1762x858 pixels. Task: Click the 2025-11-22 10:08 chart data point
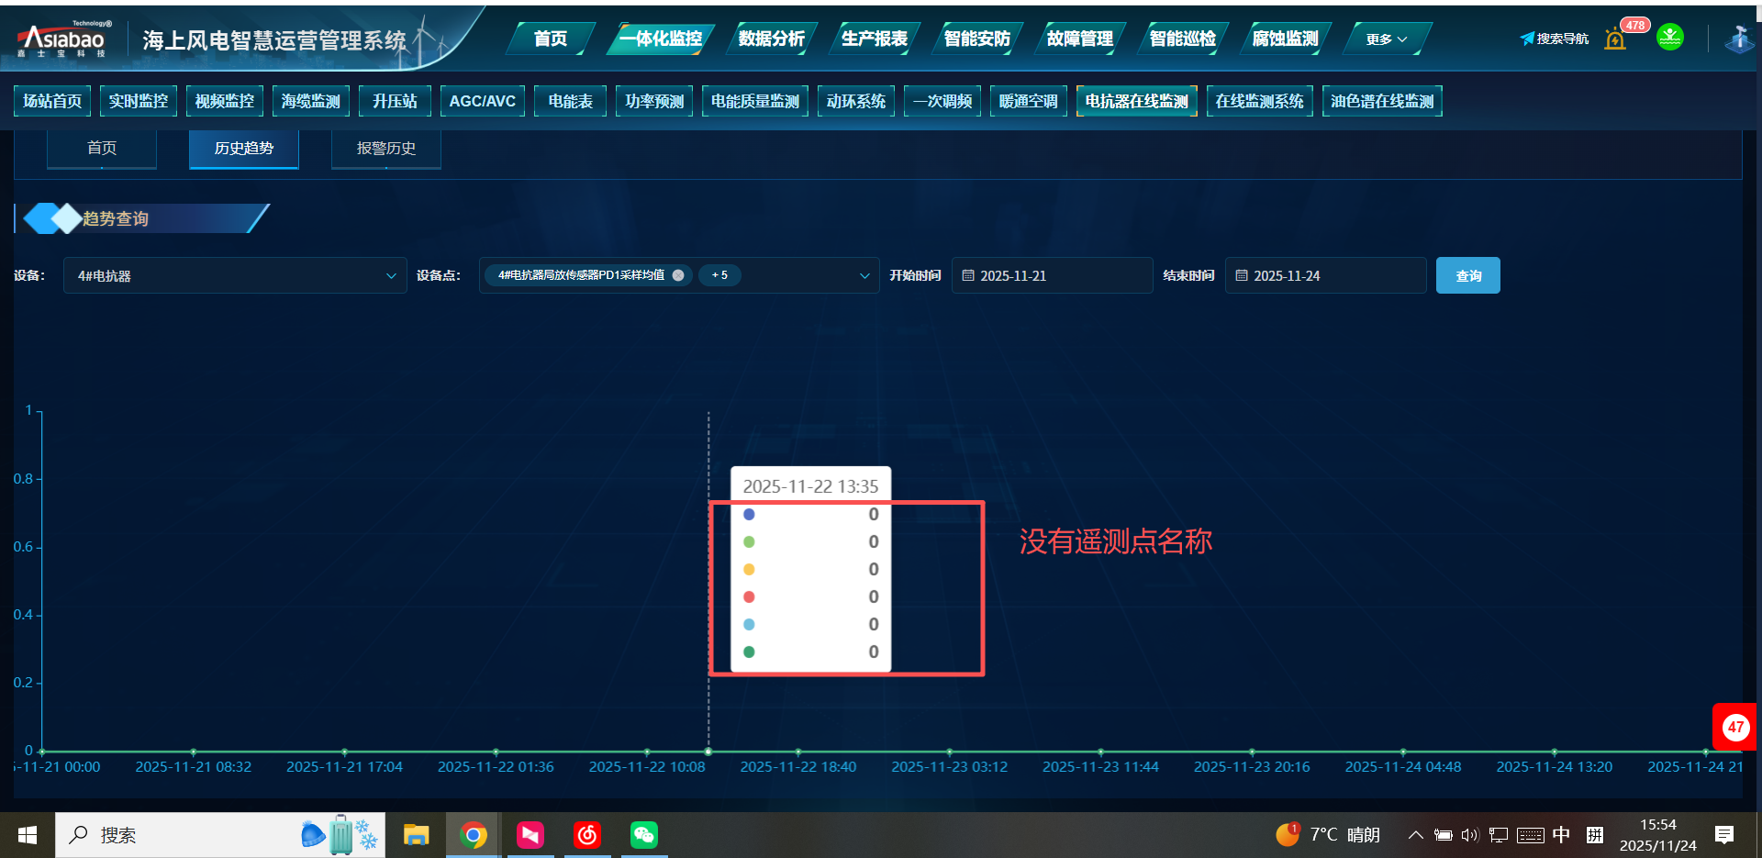[647, 752]
